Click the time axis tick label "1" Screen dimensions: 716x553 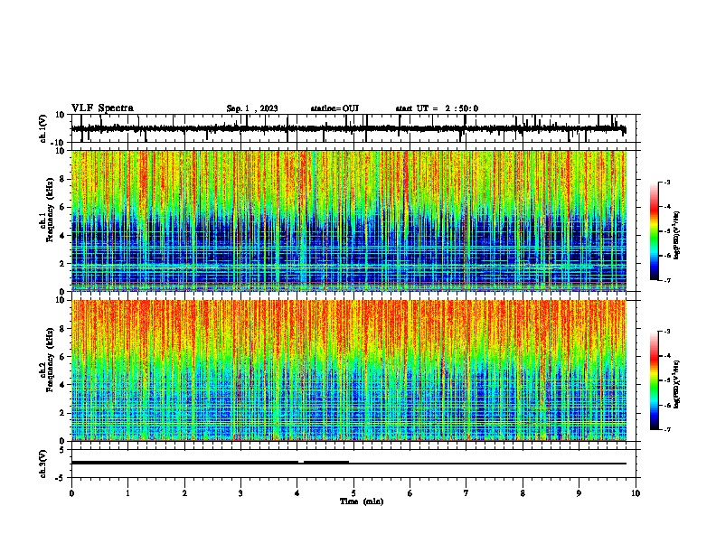click(127, 493)
